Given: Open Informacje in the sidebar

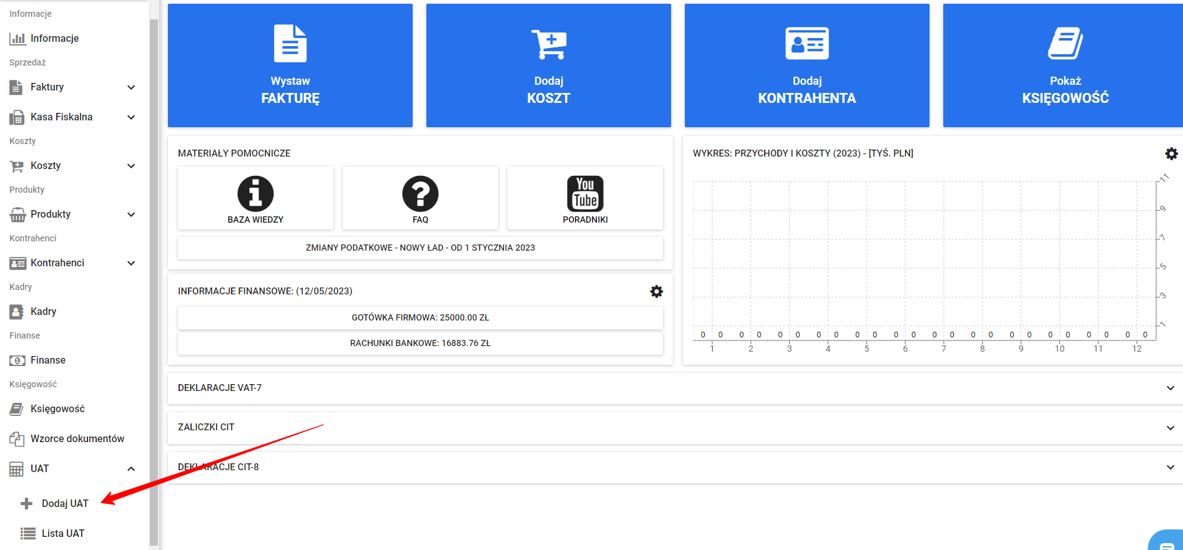Looking at the screenshot, I should 54,38.
